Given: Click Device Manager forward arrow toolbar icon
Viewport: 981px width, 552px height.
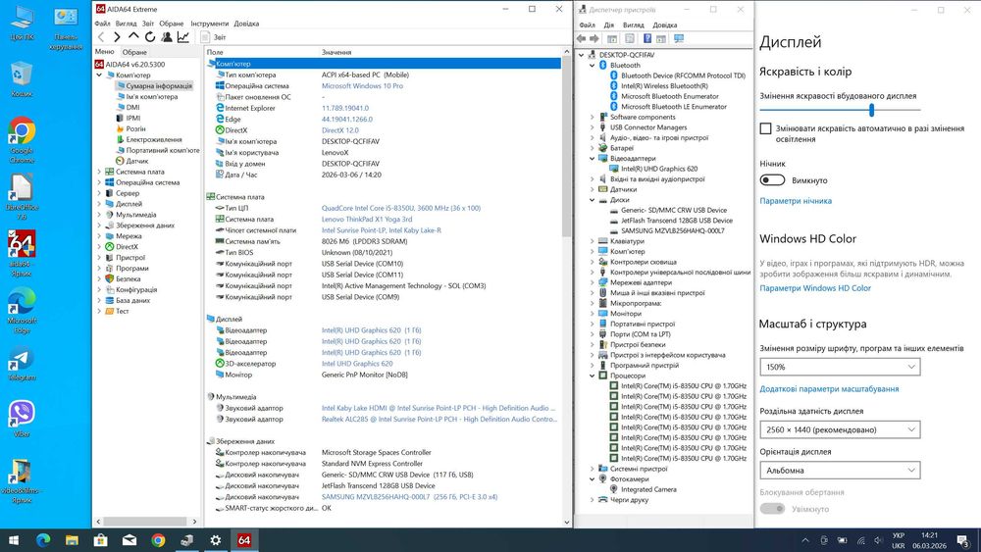Looking at the screenshot, I should point(594,39).
